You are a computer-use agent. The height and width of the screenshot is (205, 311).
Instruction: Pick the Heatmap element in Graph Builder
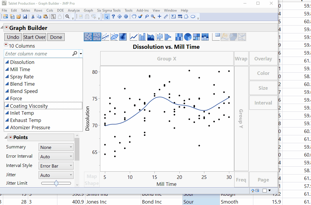click(x=179, y=37)
